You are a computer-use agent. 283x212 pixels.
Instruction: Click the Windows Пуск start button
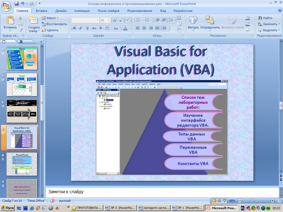(7, 208)
